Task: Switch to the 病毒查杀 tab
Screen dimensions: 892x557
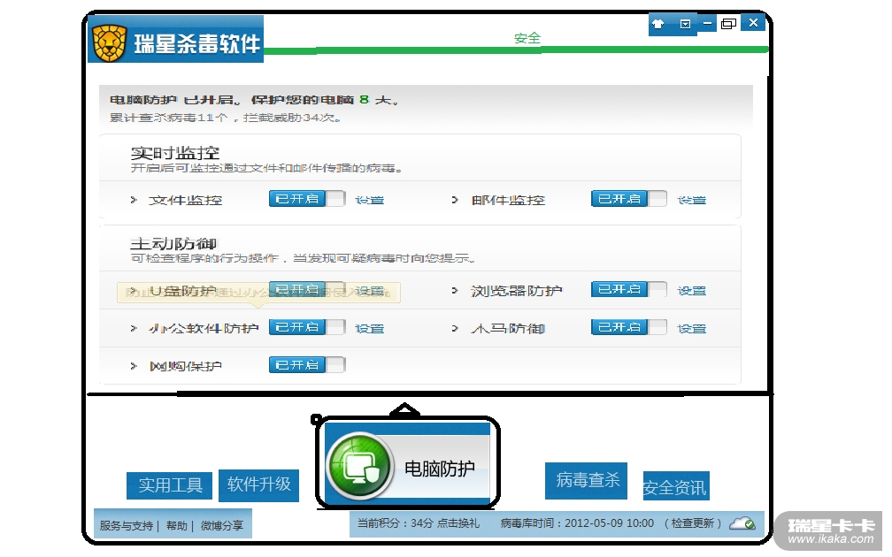Action: [x=587, y=480]
